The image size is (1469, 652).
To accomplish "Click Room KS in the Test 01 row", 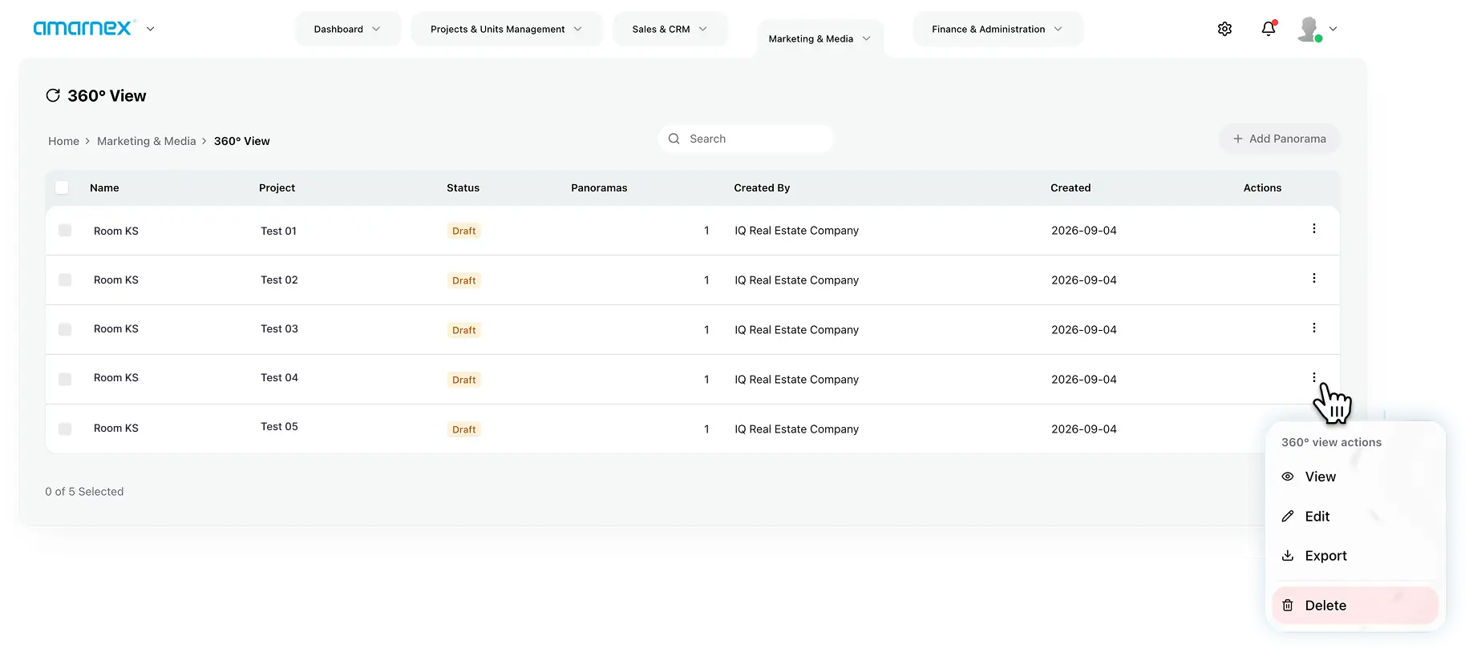I will point(116,231).
